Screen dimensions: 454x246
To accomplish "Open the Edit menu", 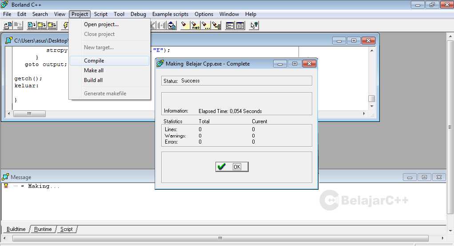I will pyautogui.click(x=22, y=14).
